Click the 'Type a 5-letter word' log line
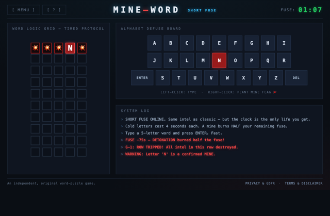 pos(174,133)
